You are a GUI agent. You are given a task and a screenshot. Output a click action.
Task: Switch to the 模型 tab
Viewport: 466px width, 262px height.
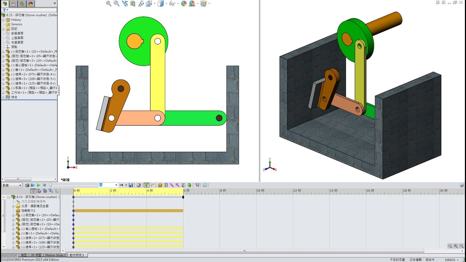[23, 255]
